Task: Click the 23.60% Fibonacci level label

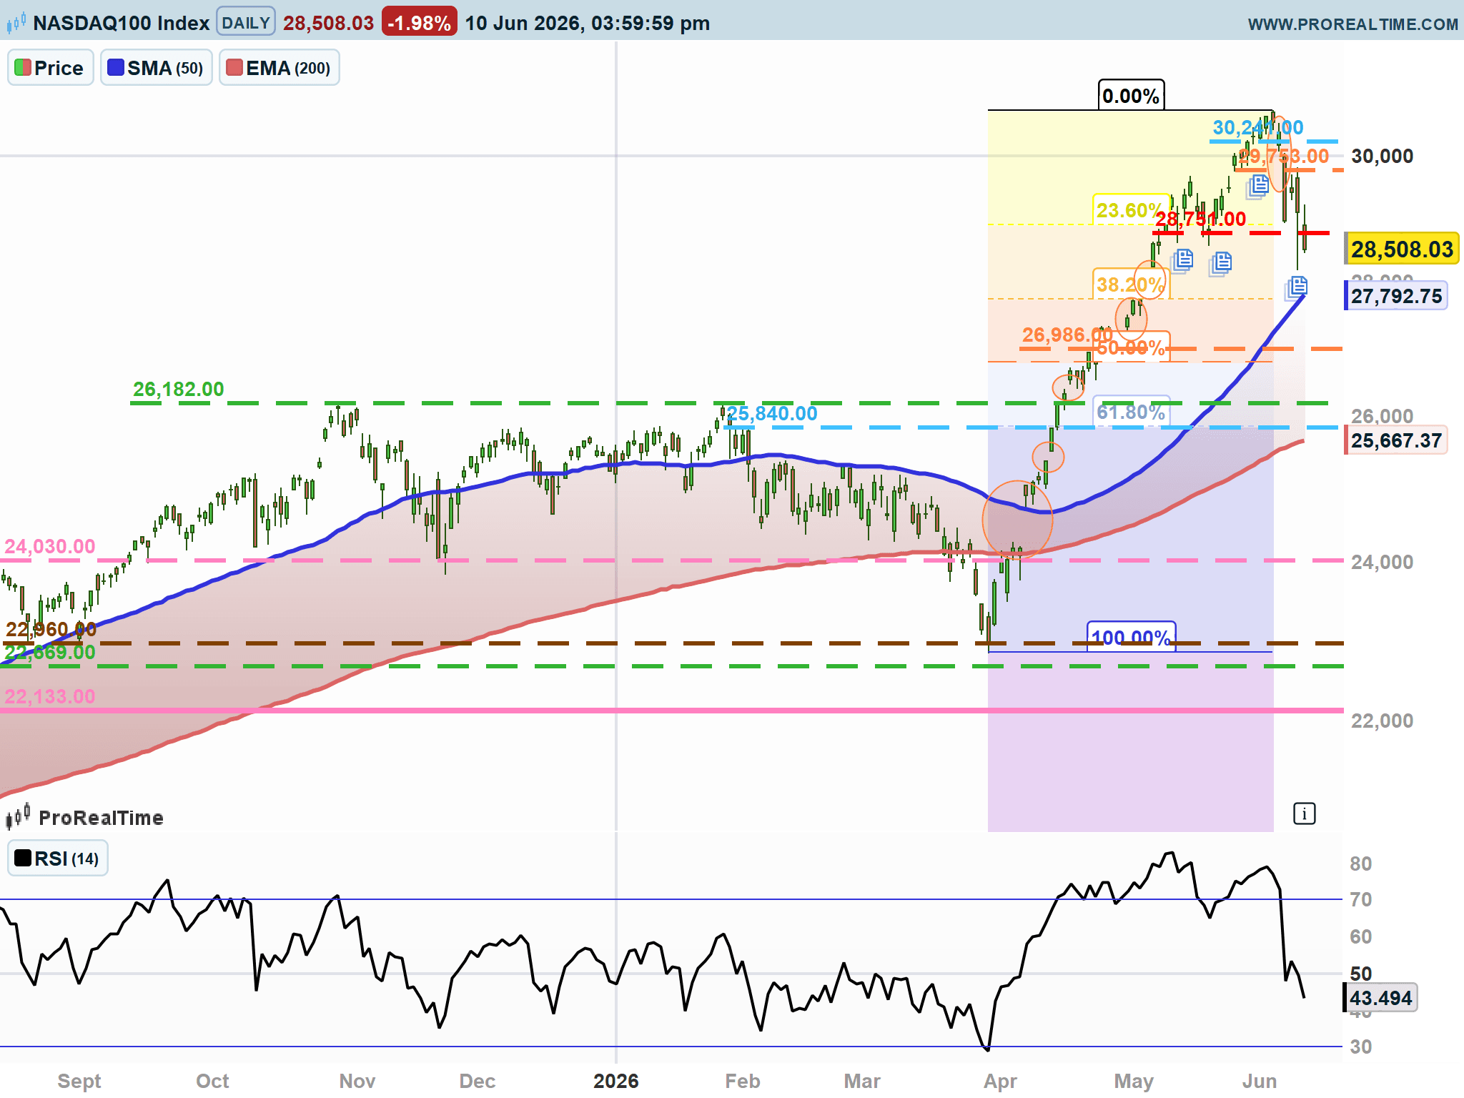Action: click(x=1129, y=210)
